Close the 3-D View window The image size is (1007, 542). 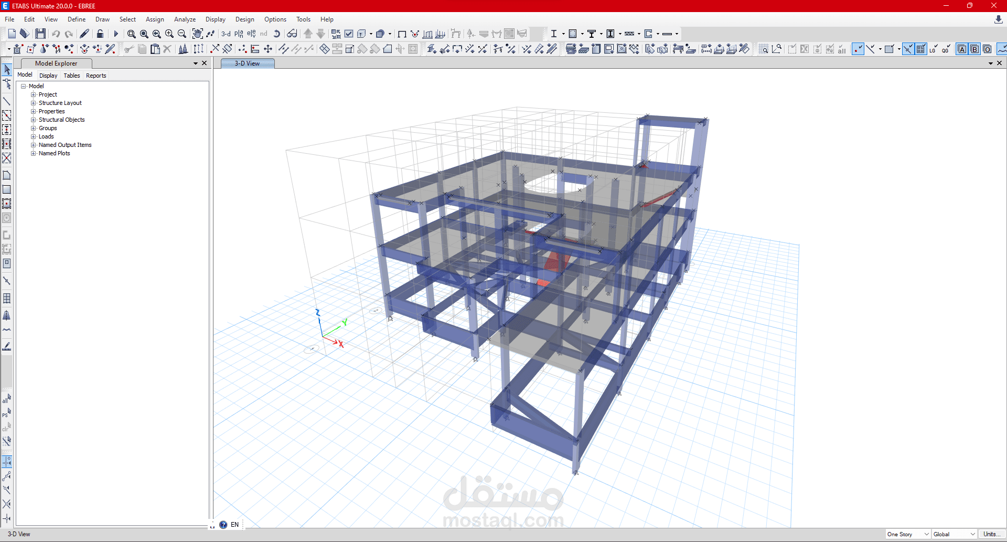coord(1000,63)
